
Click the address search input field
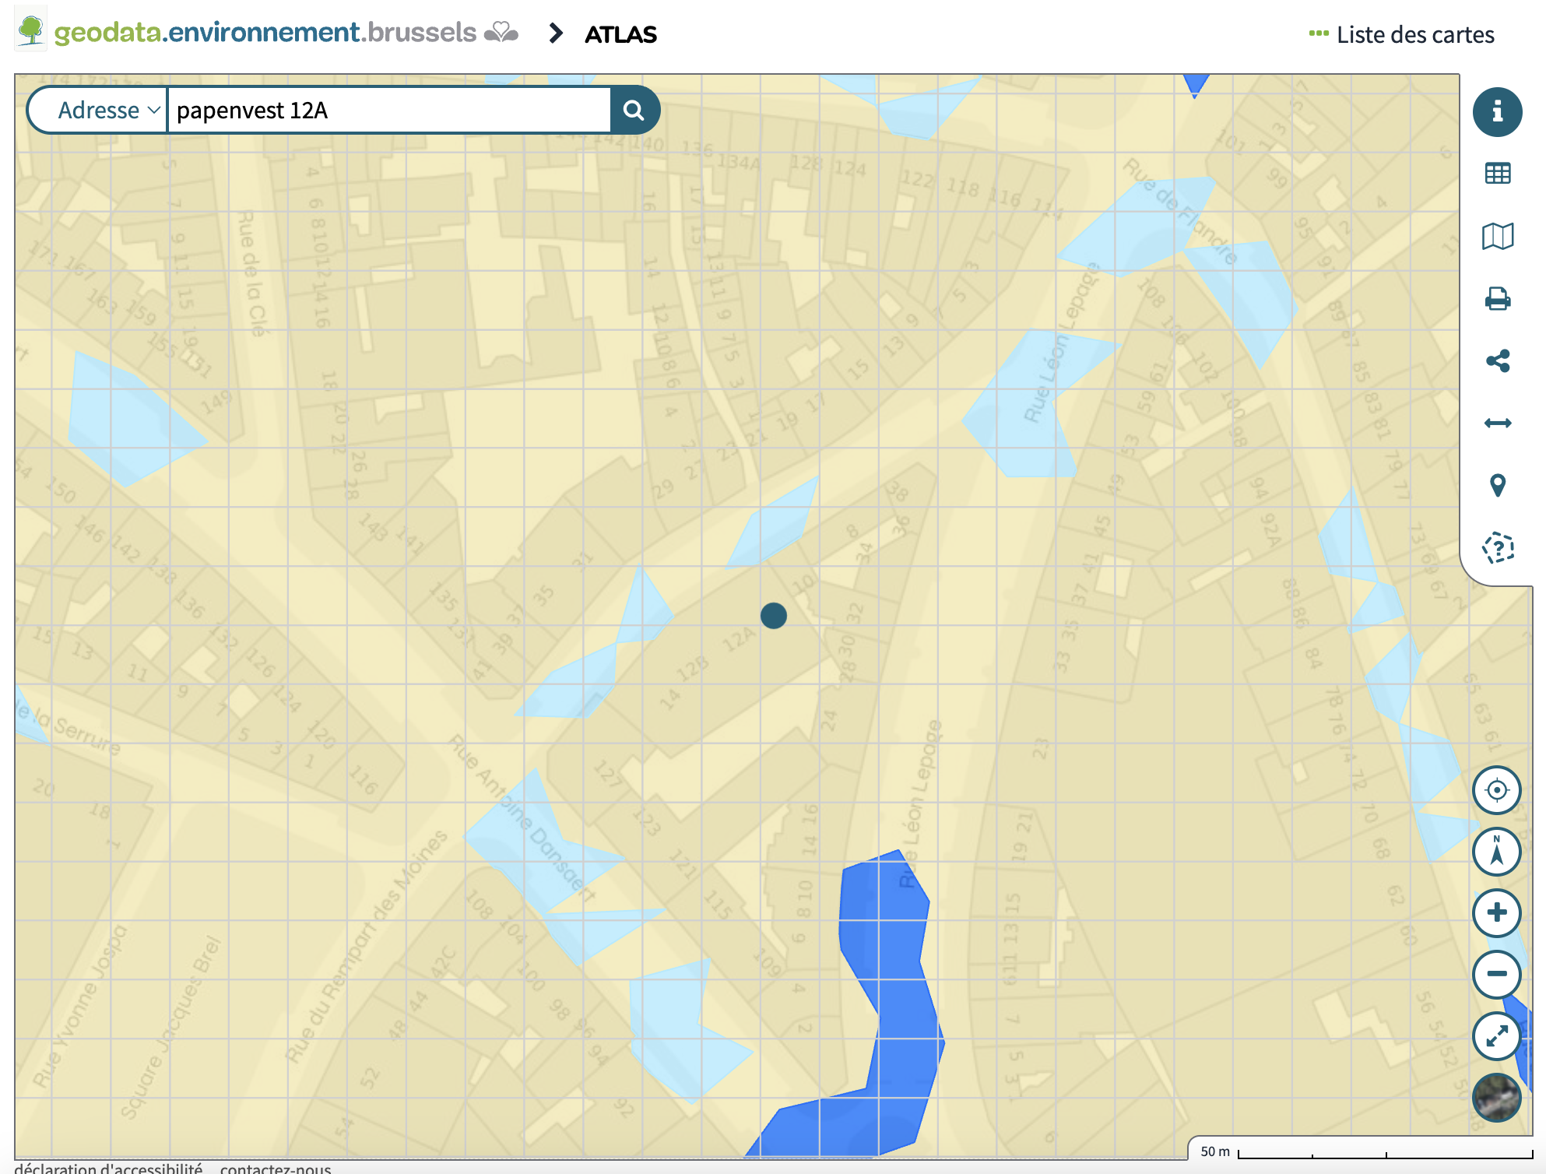click(x=389, y=111)
